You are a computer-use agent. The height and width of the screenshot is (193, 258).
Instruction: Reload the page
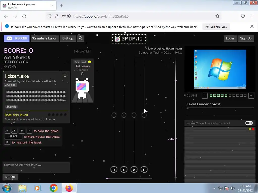point(24,16)
